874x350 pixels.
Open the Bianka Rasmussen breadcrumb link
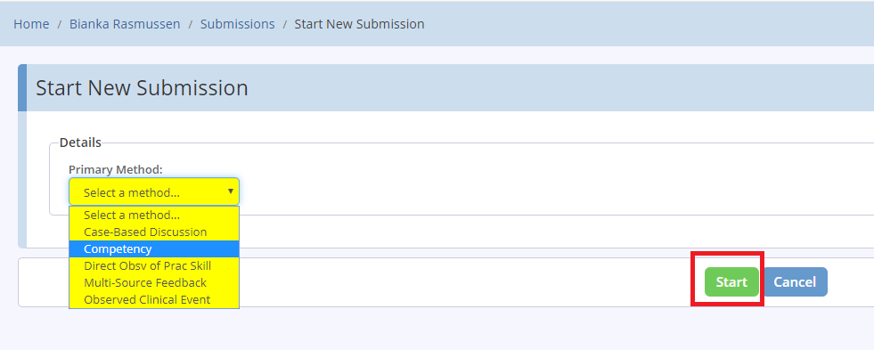(x=125, y=24)
